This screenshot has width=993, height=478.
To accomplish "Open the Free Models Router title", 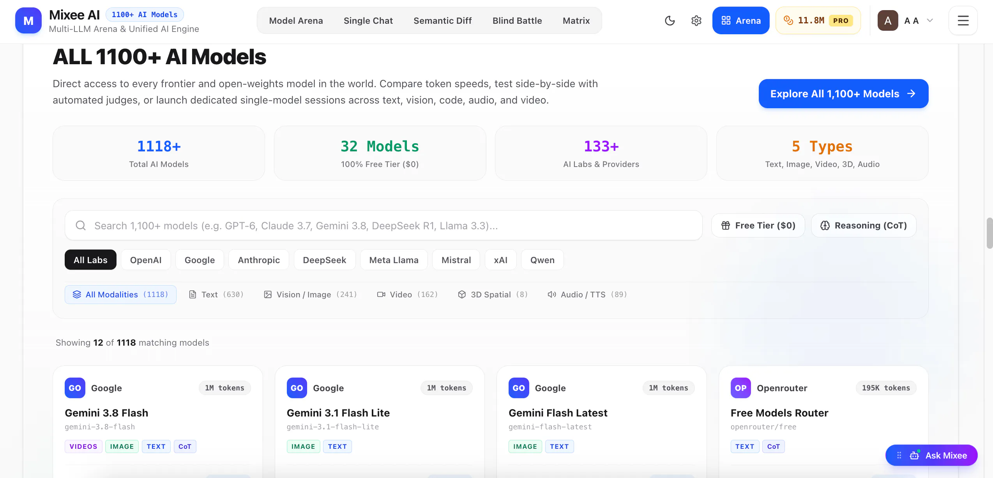I will [779, 413].
